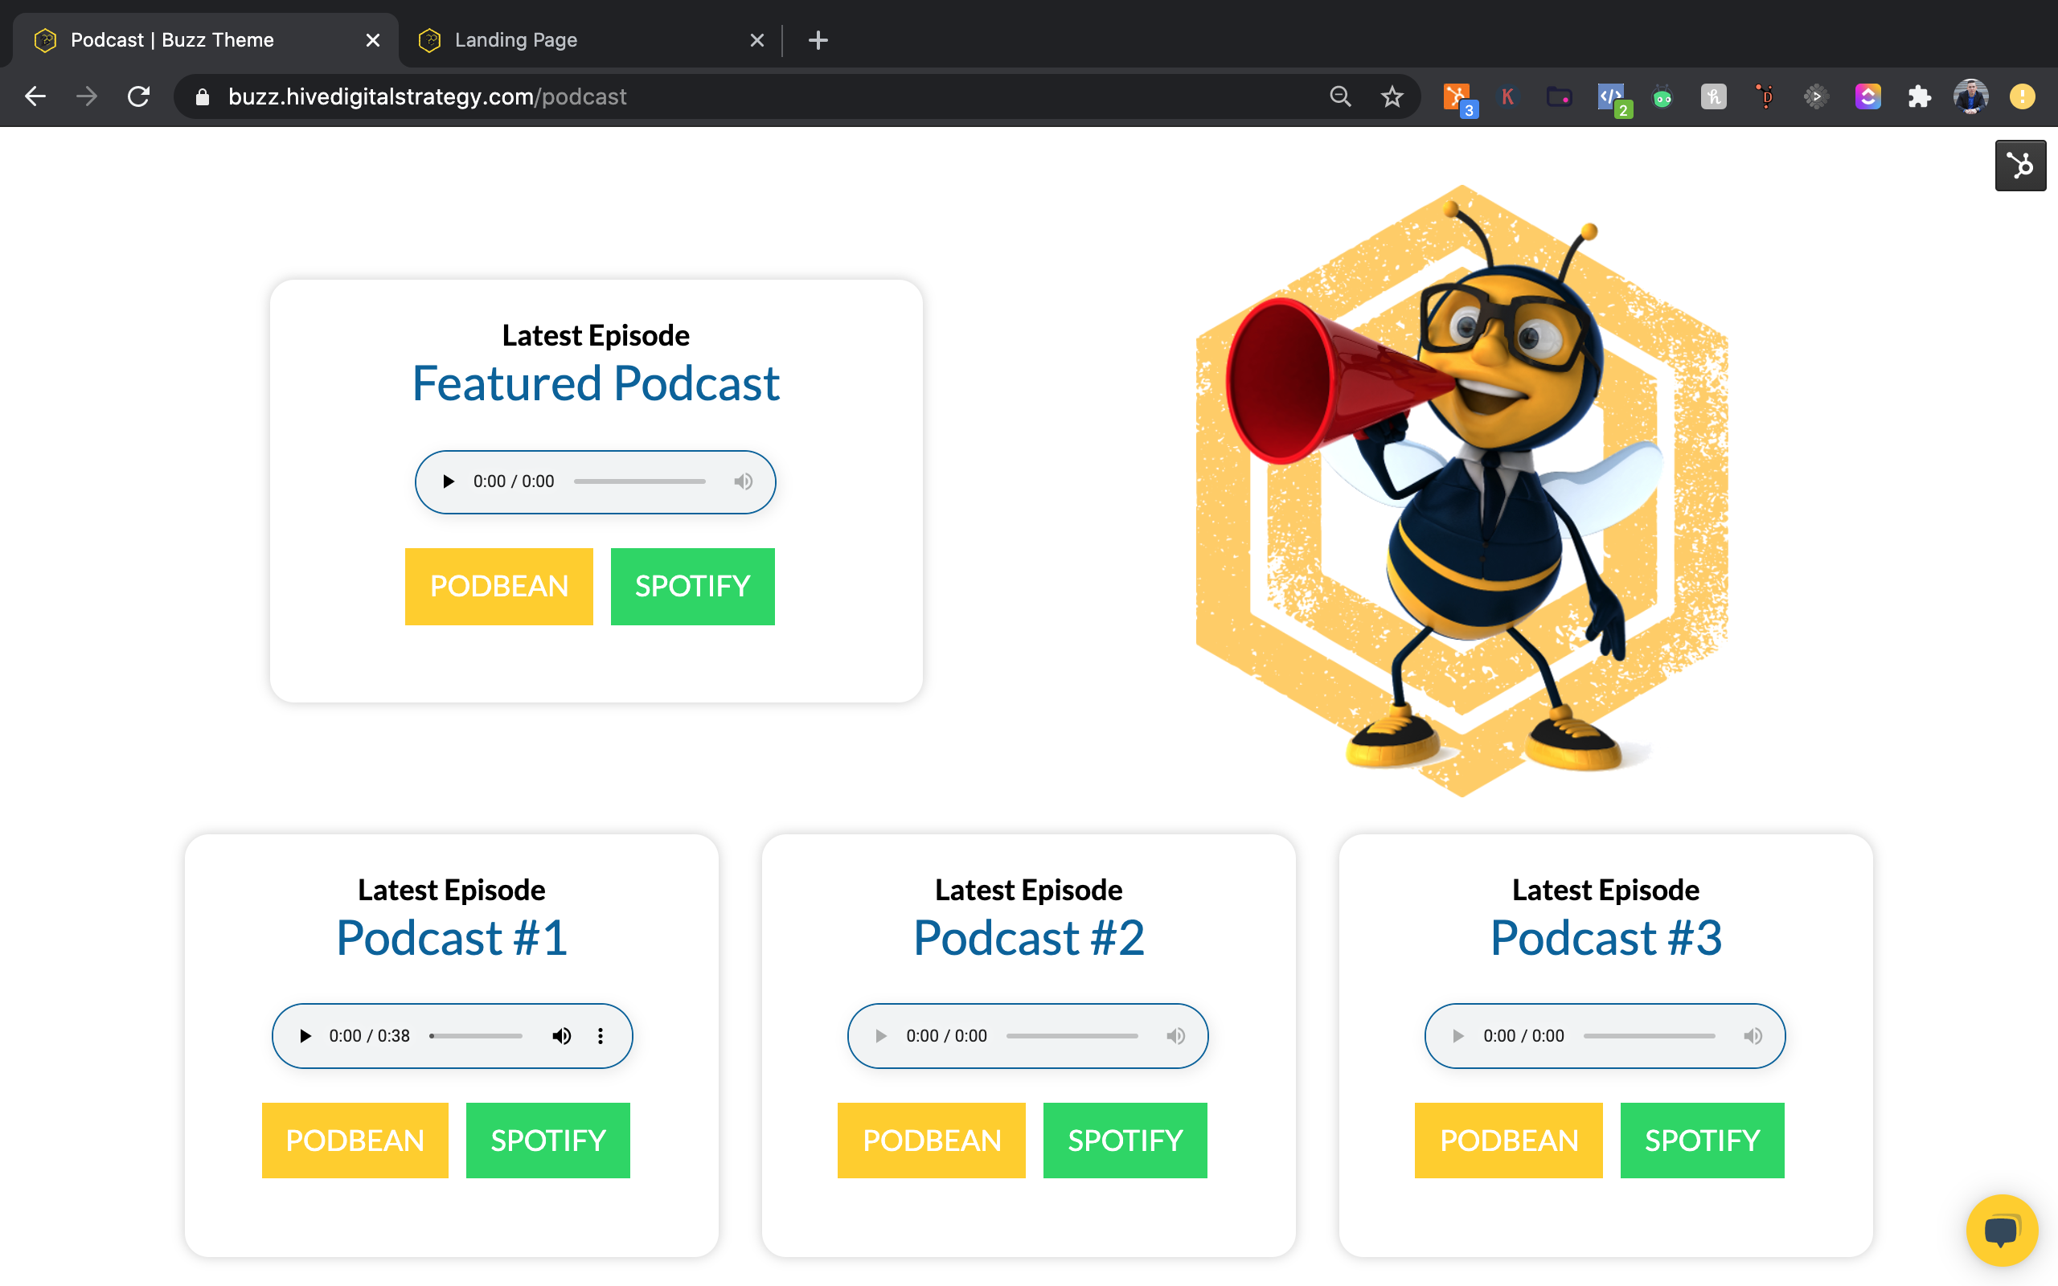The width and height of the screenshot is (2058, 1286).
Task: Click the Featured Podcast PODBEAN button
Action: click(498, 586)
